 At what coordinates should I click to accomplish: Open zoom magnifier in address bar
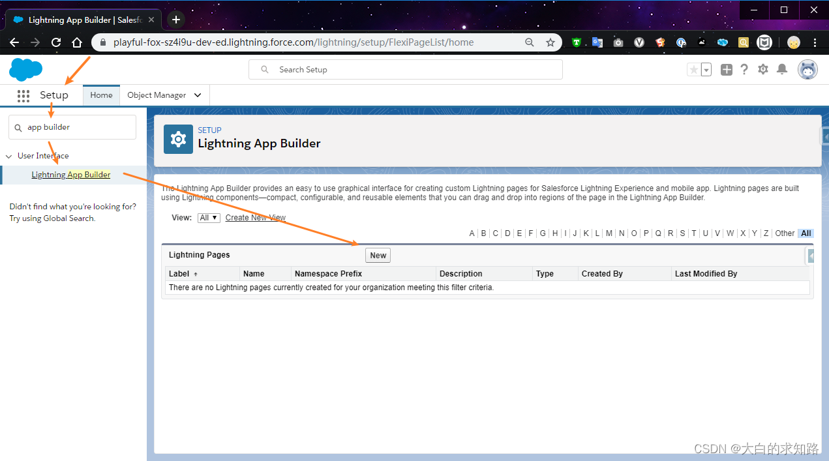click(x=530, y=42)
